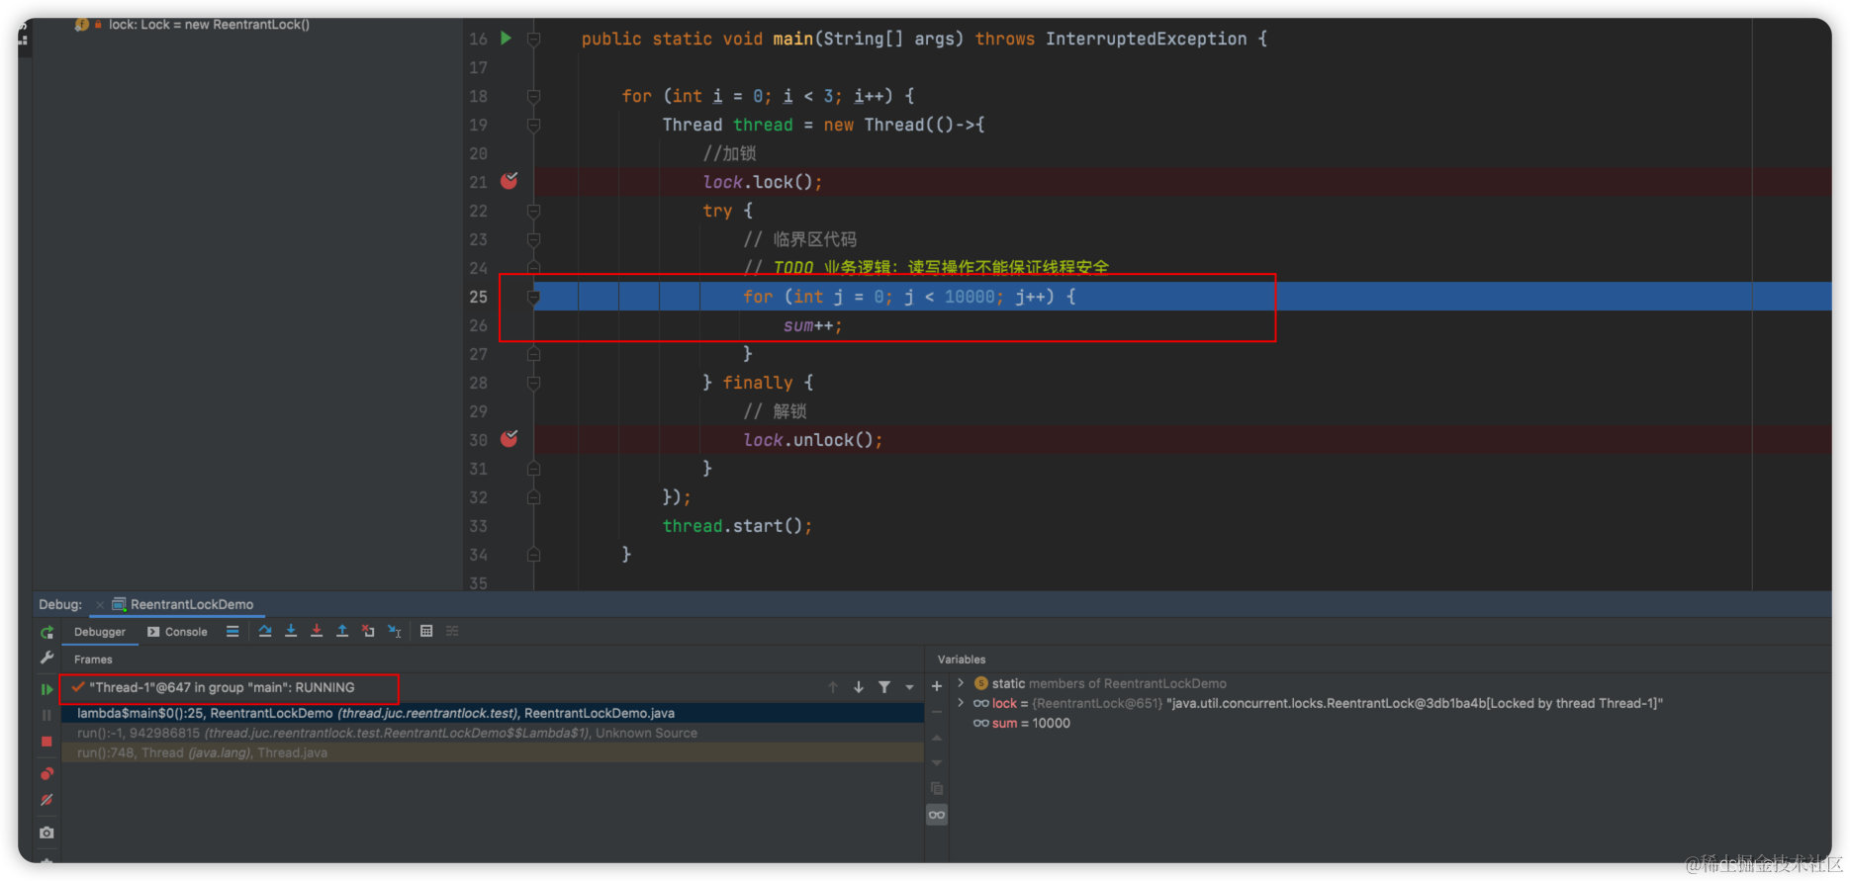Open Evaluate Expression calculator

(x=426, y=631)
